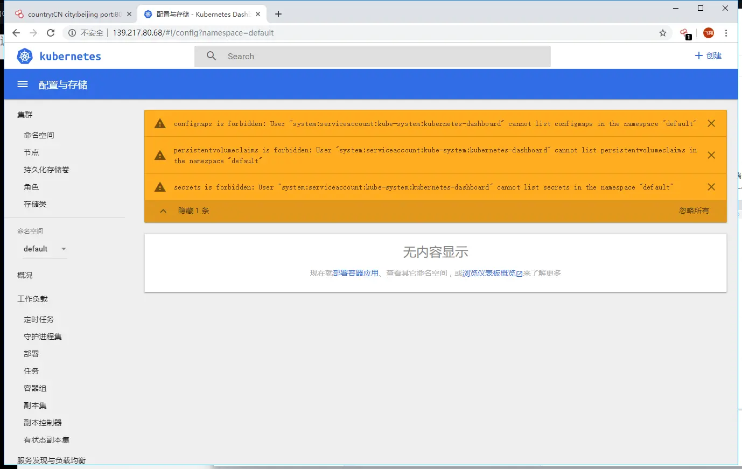Viewport: 742px width, 469px height.
Task: Select 定时任务 in the sidebar
Action: click(x=39, y=319)
